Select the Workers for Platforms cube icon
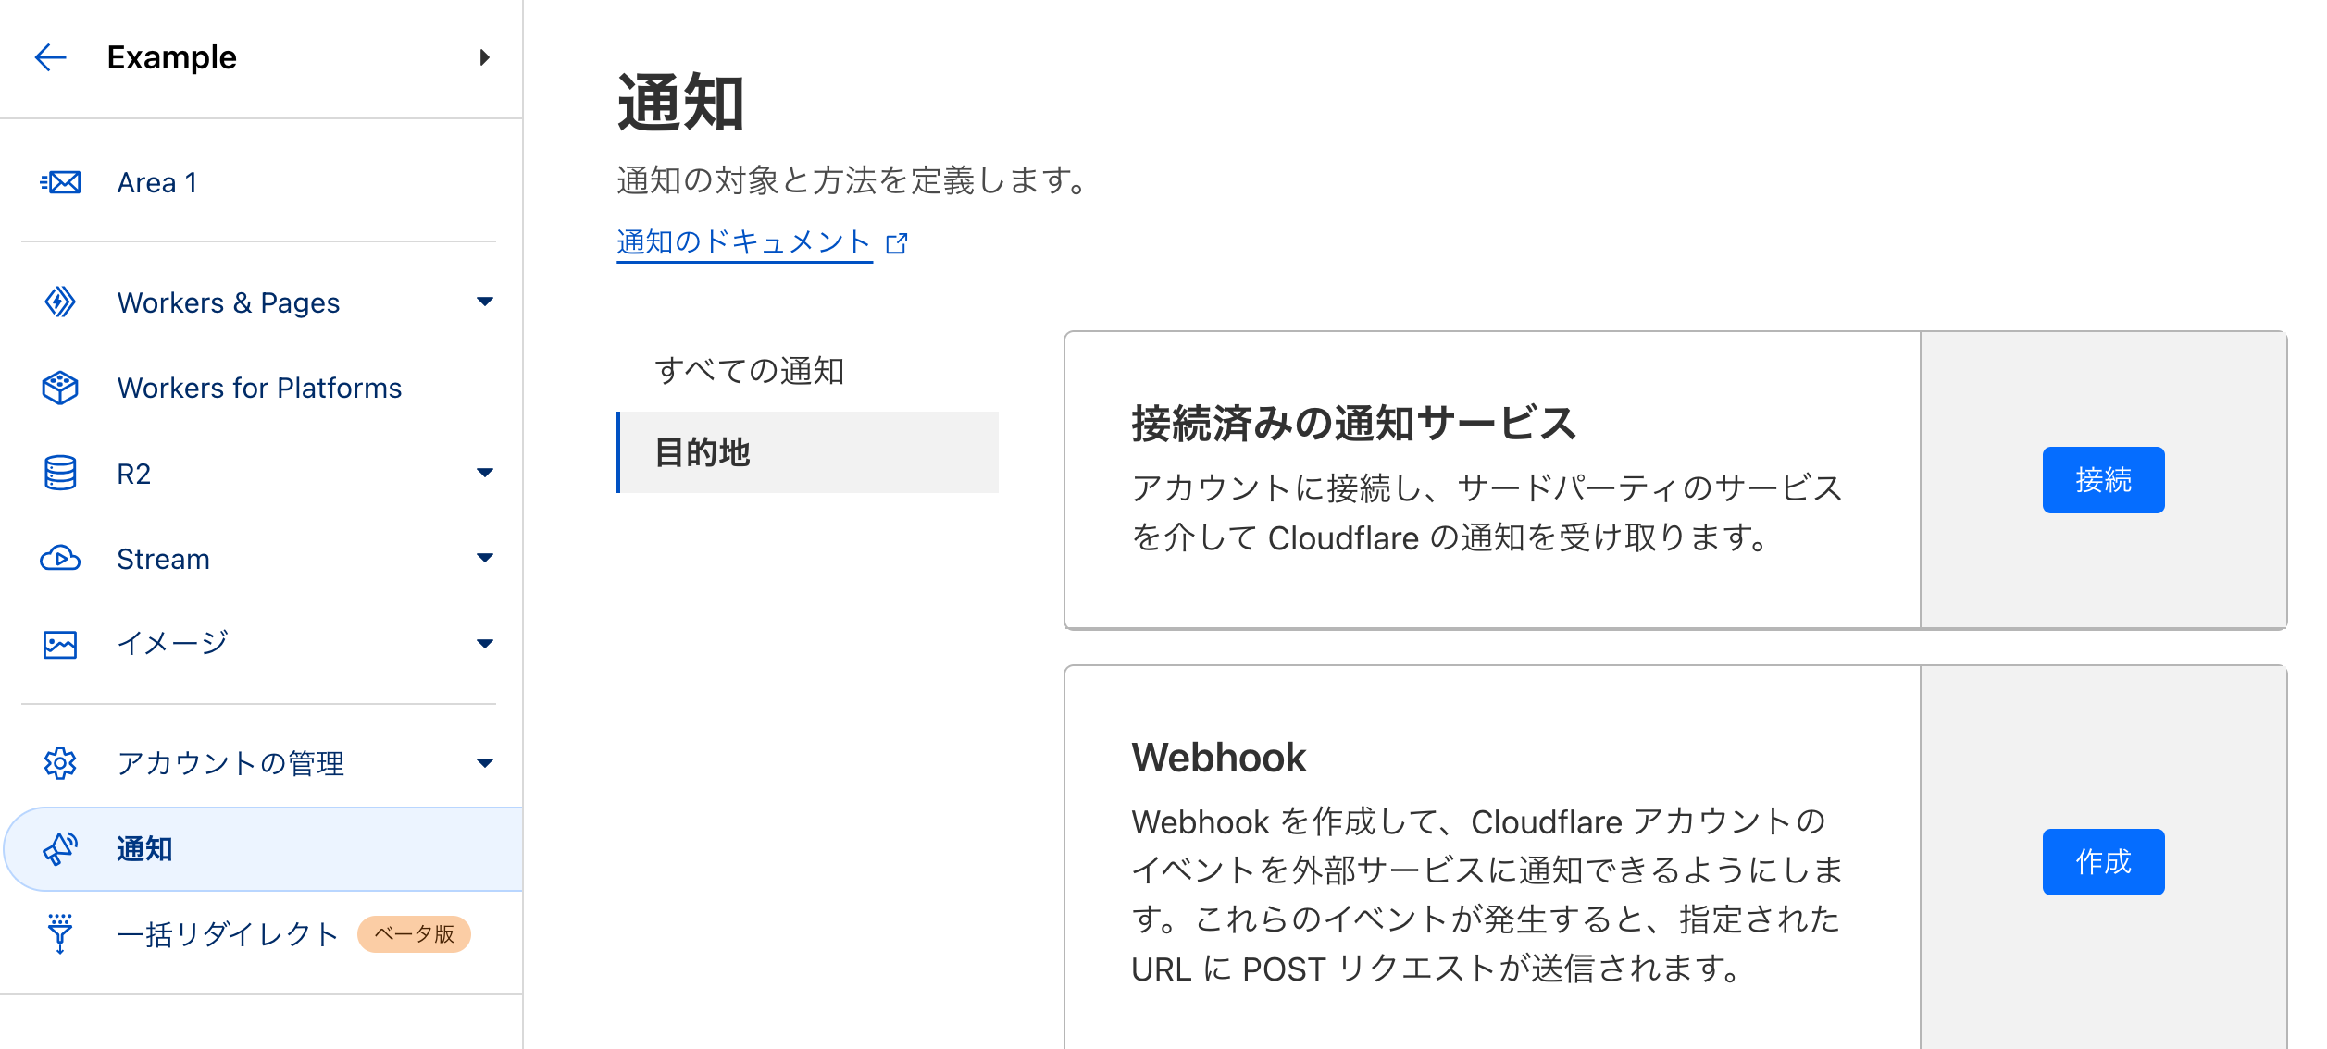2327x1049 pixels. [x=59, y=388]
